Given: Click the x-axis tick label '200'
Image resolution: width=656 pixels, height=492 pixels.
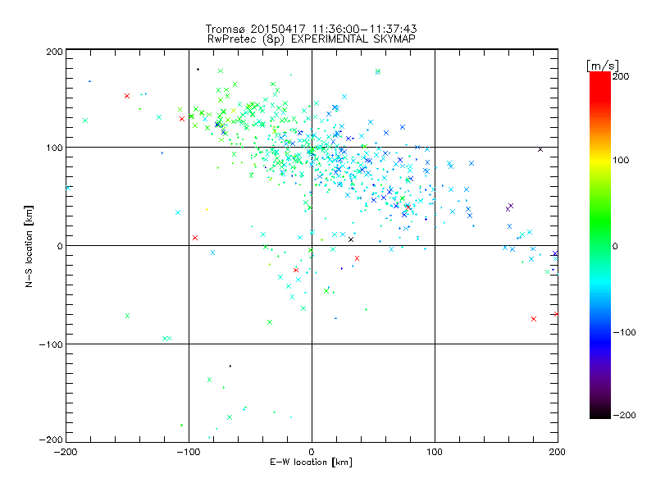Looking at the screenshot, I should [558, 452].
